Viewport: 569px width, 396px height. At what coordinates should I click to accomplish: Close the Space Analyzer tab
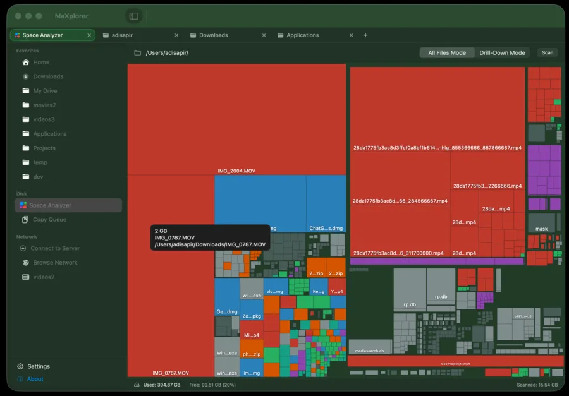[x=89, y=35]
